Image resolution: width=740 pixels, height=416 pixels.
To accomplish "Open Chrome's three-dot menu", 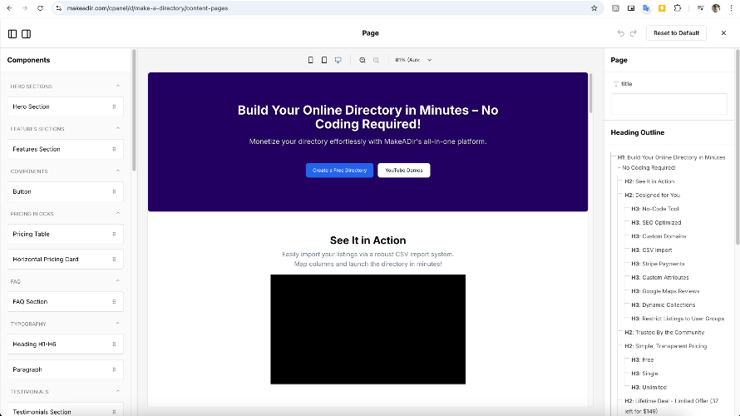I will 731,8.
